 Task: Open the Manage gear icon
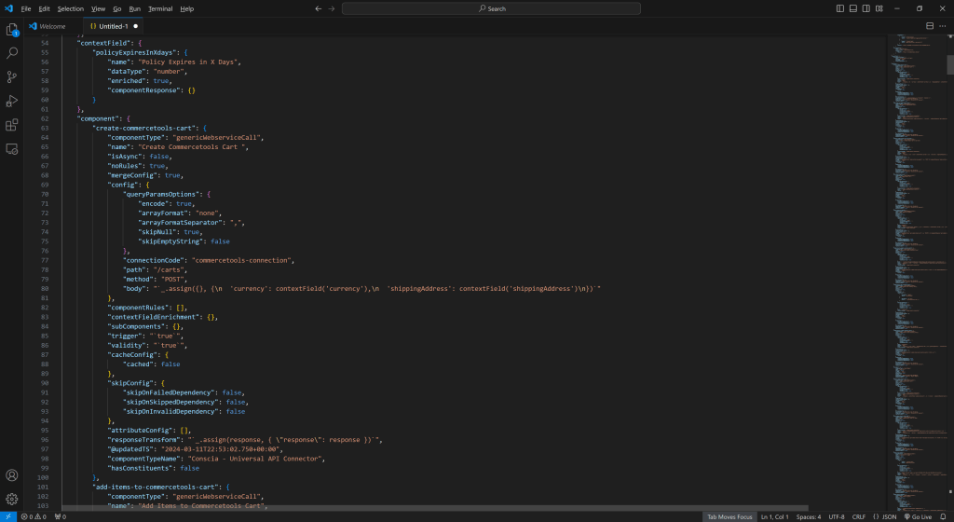tap(11, 499)
